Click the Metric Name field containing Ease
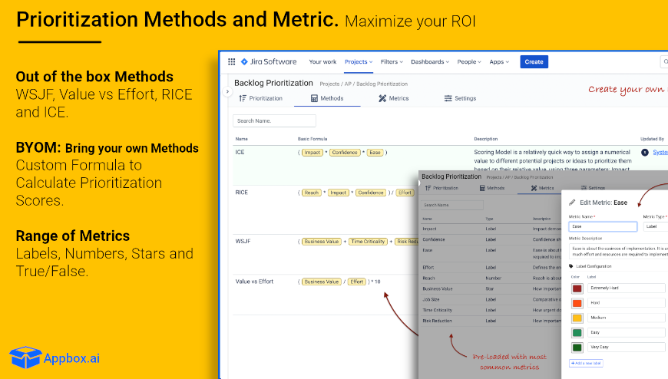Viewport: 668px width, 379px height. [x=603, y=226]
